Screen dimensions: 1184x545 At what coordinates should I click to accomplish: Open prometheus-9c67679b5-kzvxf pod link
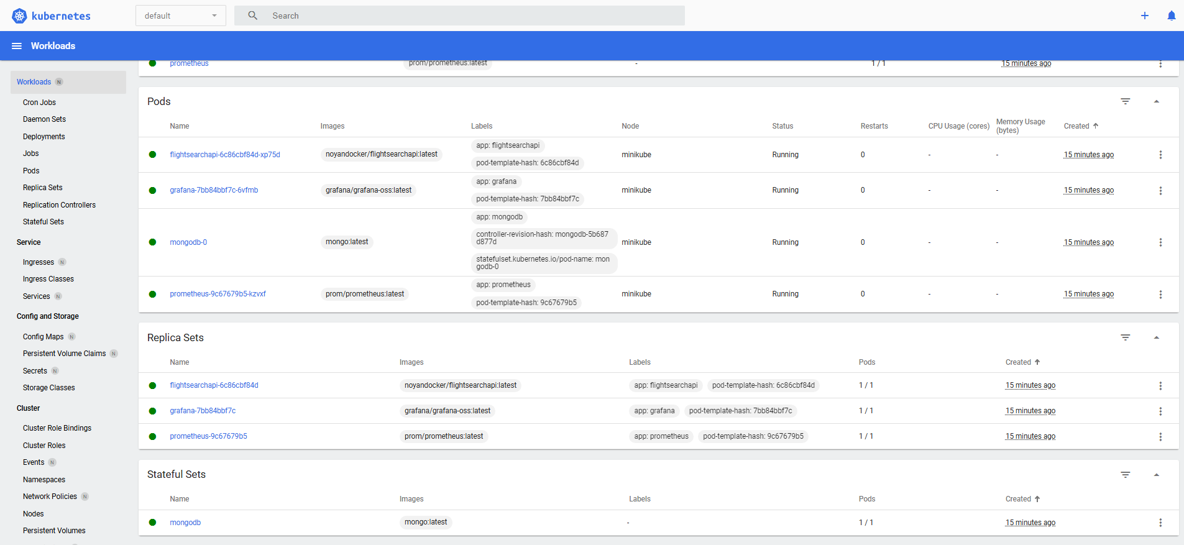(218, 294)
